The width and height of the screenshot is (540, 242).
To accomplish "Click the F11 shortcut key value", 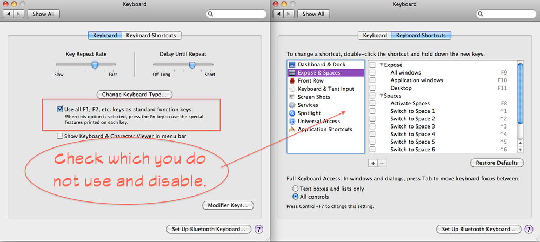I will coord(503,88).
